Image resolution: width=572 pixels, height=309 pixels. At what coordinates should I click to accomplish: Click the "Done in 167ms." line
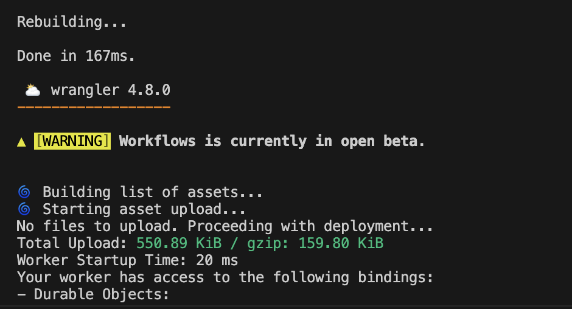pyautogui.click(x=76, y=57)
